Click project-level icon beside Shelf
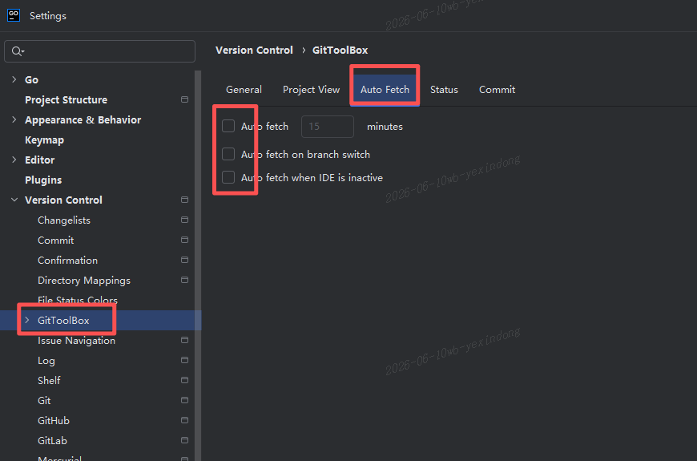Screen dimensions: 697x461 (x=184, y=380)
